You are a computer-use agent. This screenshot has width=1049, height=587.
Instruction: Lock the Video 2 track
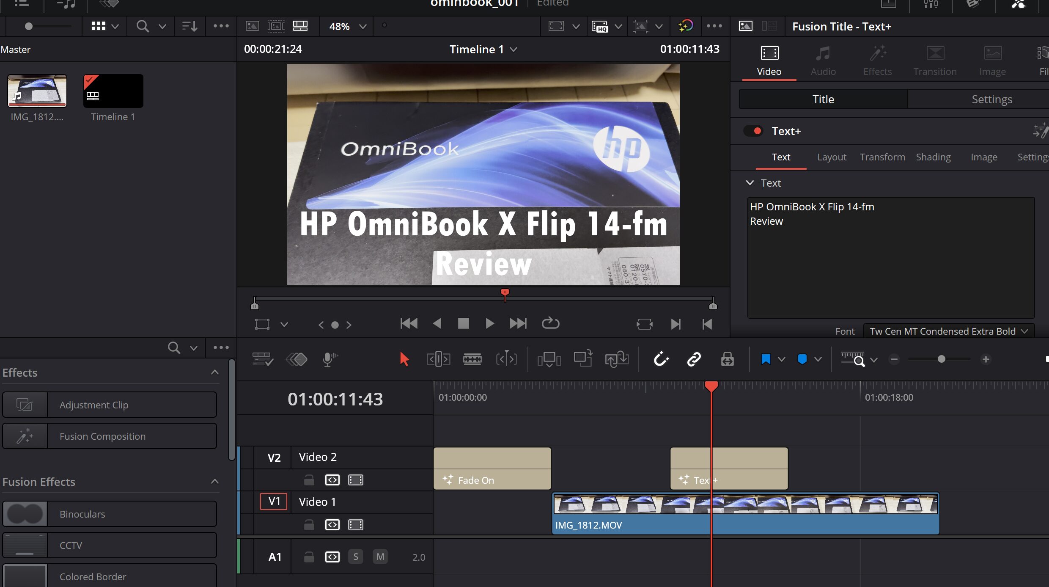[x=309, y=480]
